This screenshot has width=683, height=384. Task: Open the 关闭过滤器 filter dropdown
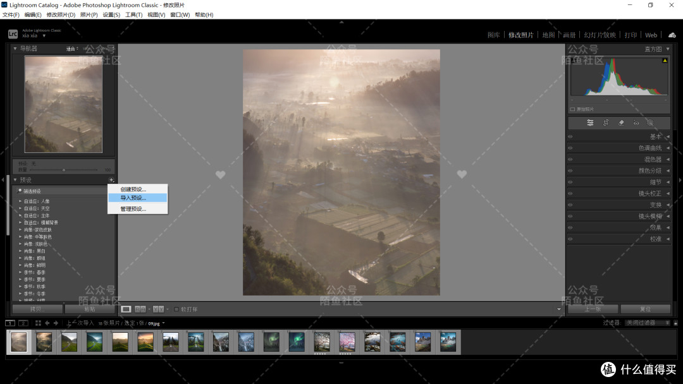648,323
